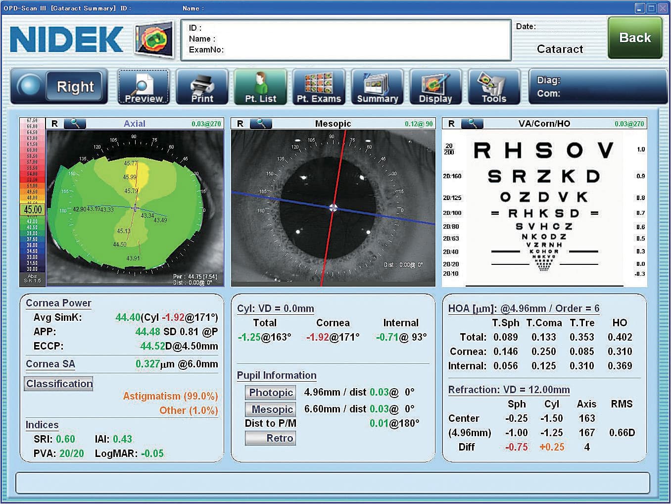Screen dimensions: 671x504
Task: Click the green Back button
Action: (x=635, y=38)
